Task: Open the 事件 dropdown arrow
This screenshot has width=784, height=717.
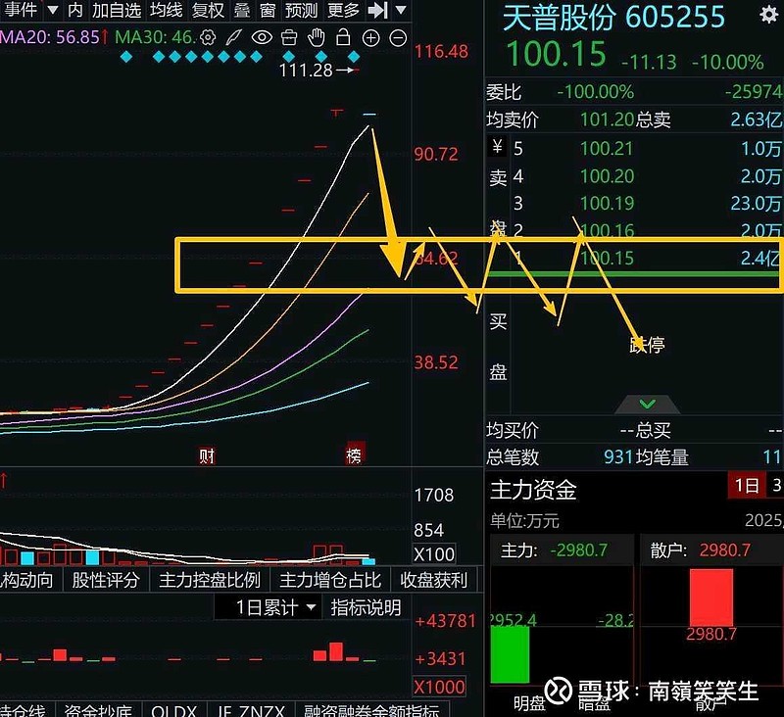Action: click(x=53, y=12)
